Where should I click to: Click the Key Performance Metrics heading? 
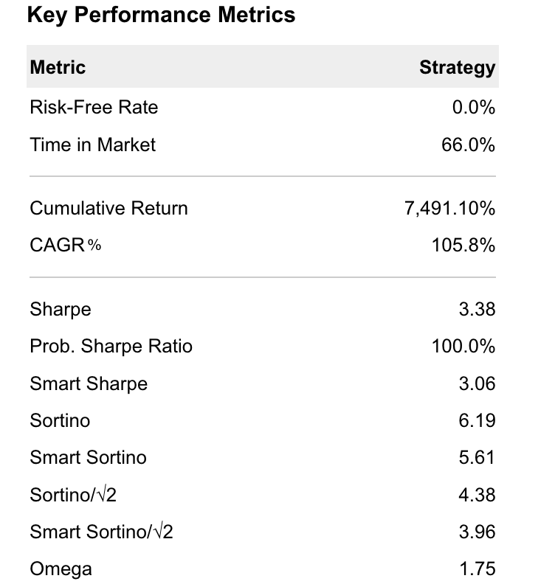[x=161, y=15]
